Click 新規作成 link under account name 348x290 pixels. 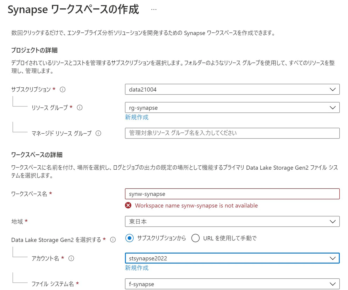(x=137, y=268)
